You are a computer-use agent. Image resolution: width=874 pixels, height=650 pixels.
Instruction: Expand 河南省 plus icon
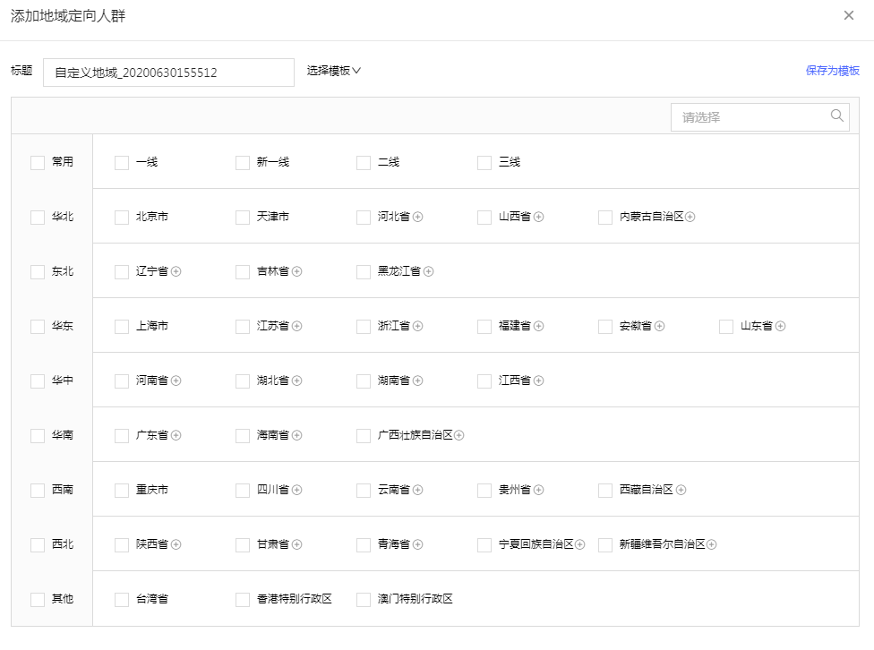tap(176, 381)
